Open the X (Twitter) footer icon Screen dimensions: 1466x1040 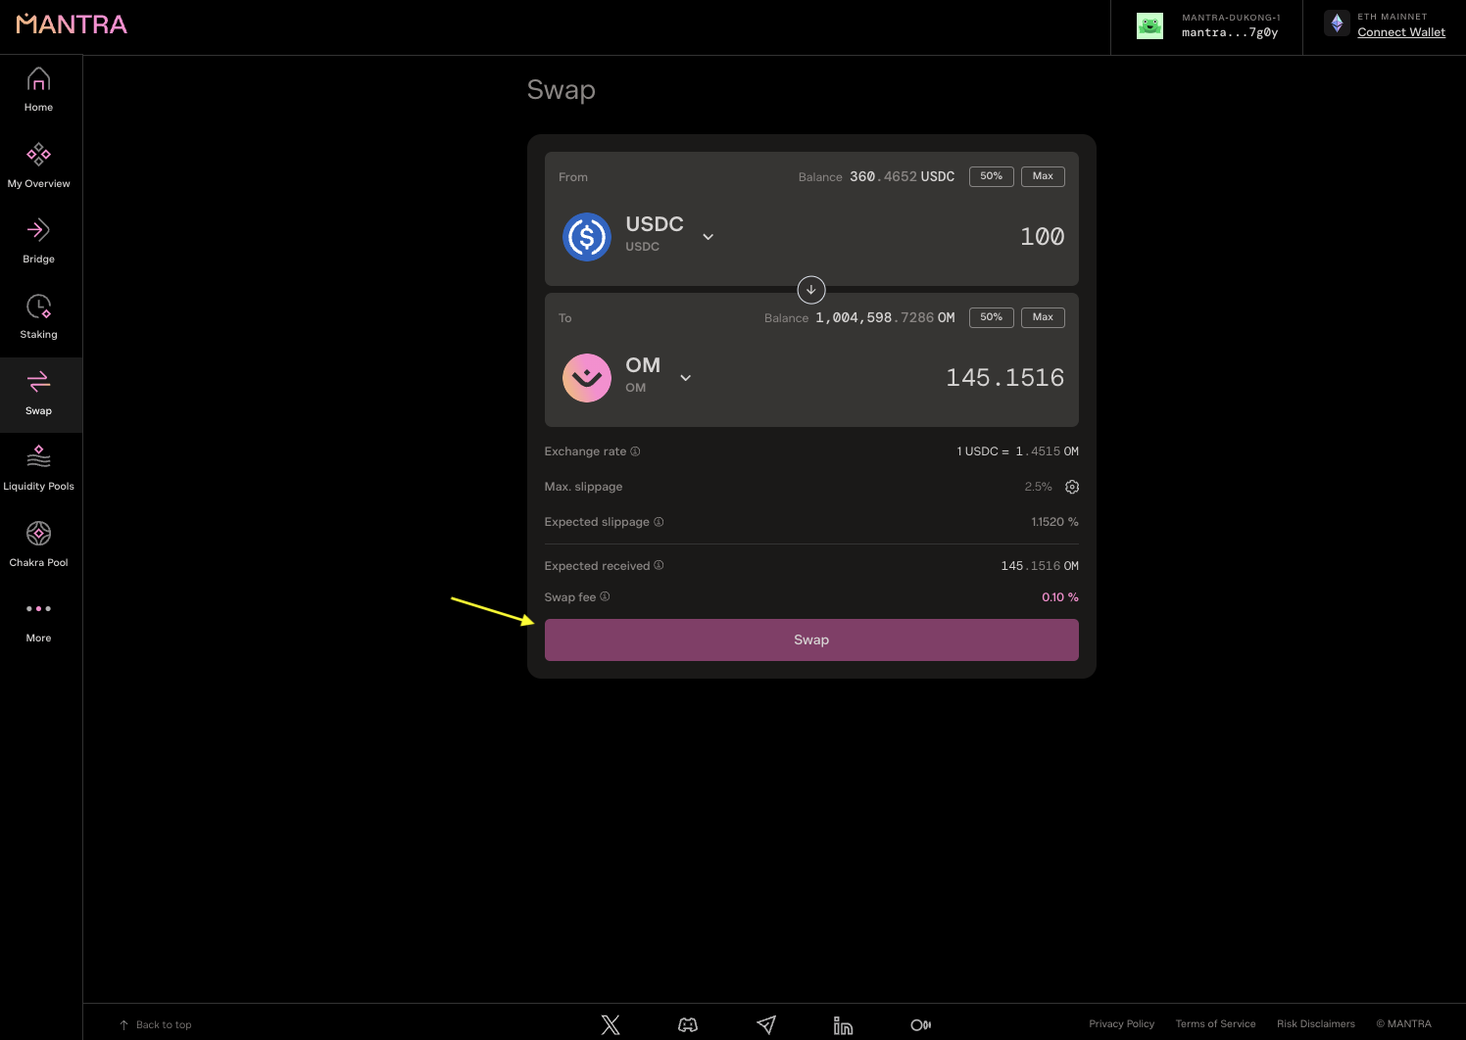tap(611, 1024)
